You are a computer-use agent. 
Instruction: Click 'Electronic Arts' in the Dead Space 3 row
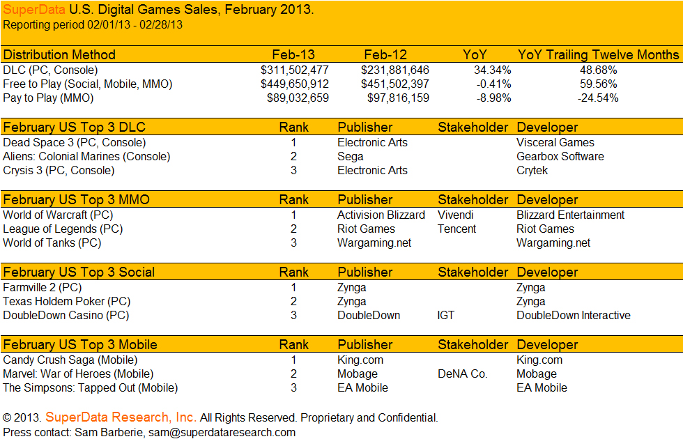pyautogui.click(x=372, y=142)
